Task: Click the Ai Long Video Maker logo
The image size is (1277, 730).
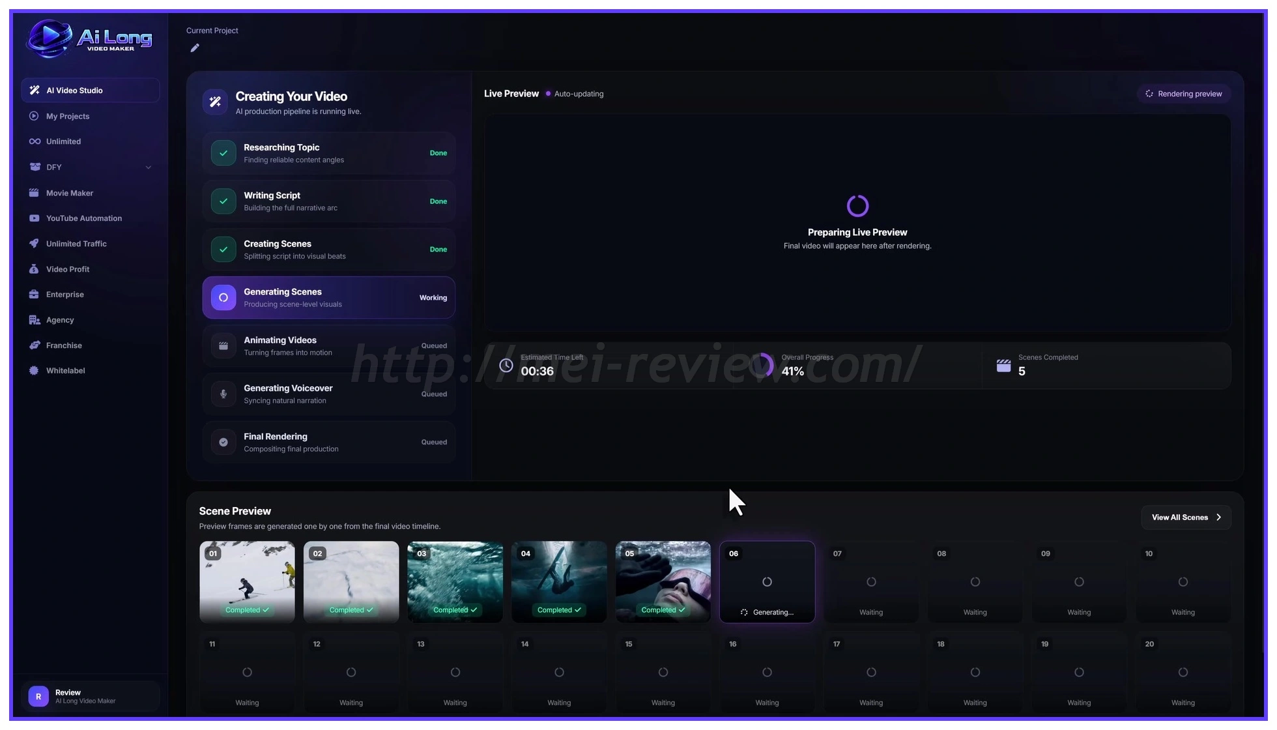Action: pyautogui.click(x=89, y=39)
